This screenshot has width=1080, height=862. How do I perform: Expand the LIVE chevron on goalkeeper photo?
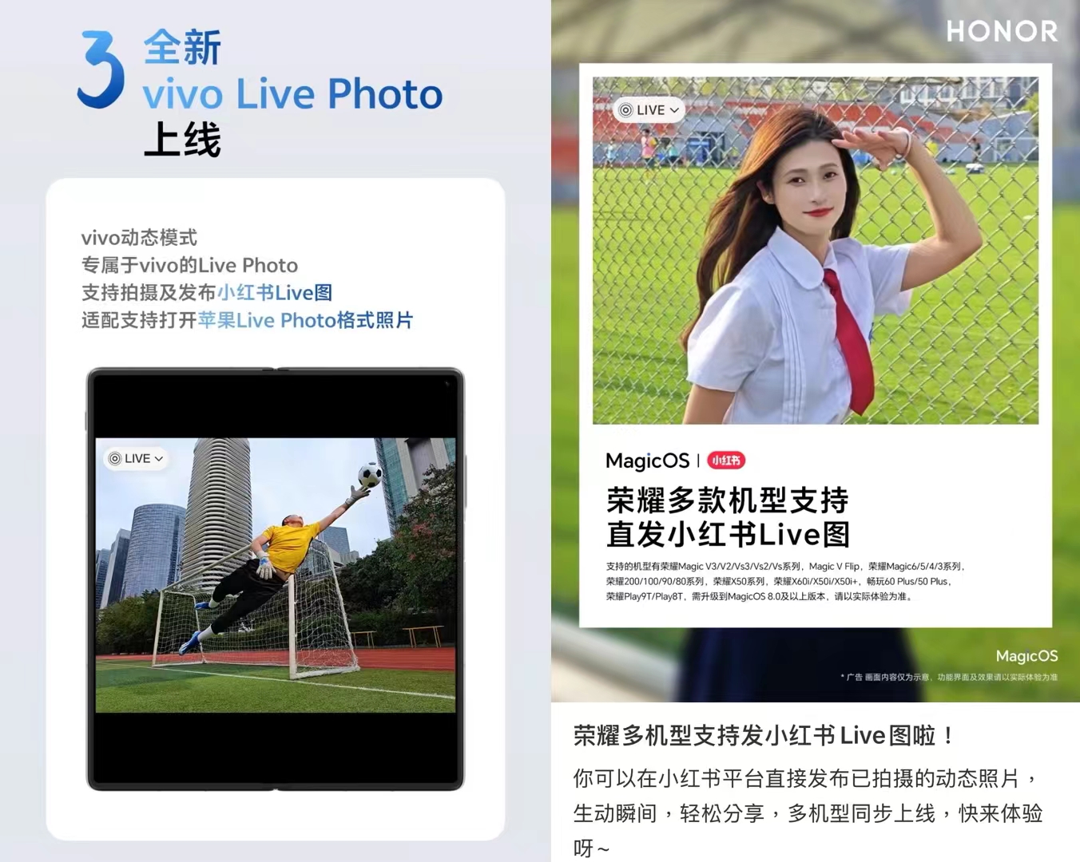(159, 459)
